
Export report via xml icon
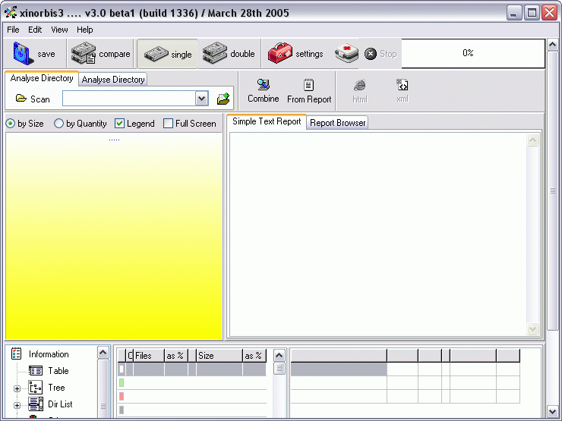click(x=403, y=85)
